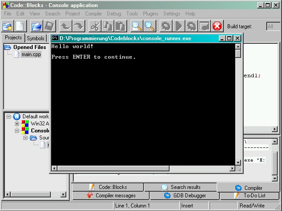Open the View menu

coord(34,14)
